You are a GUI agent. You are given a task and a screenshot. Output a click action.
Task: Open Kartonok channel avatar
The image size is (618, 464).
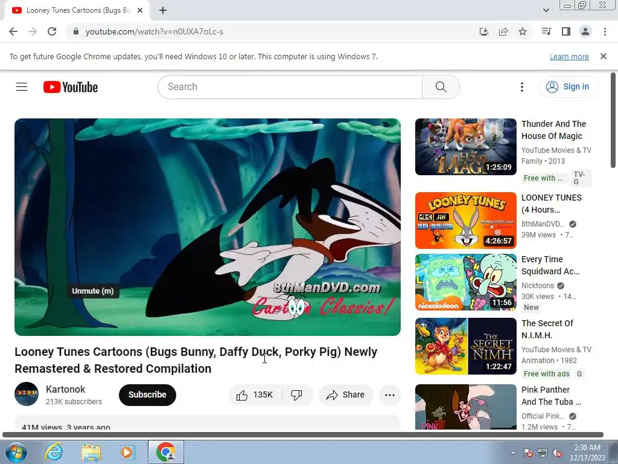[27, 394]
